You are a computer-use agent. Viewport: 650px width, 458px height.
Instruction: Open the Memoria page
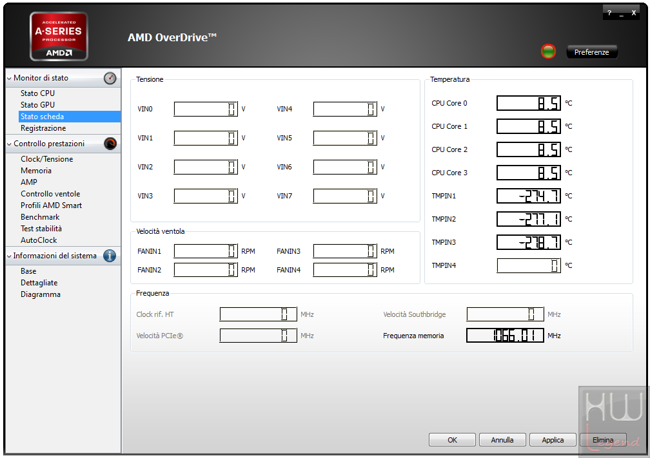click(36, 171)
